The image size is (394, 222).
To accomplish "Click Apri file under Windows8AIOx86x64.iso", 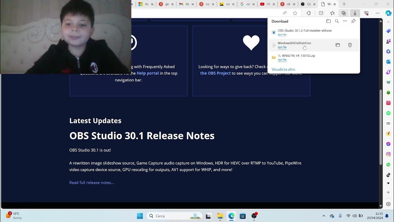I will click(282, 47).
